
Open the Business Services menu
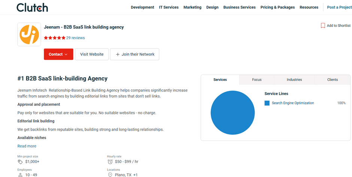point(240,7)
